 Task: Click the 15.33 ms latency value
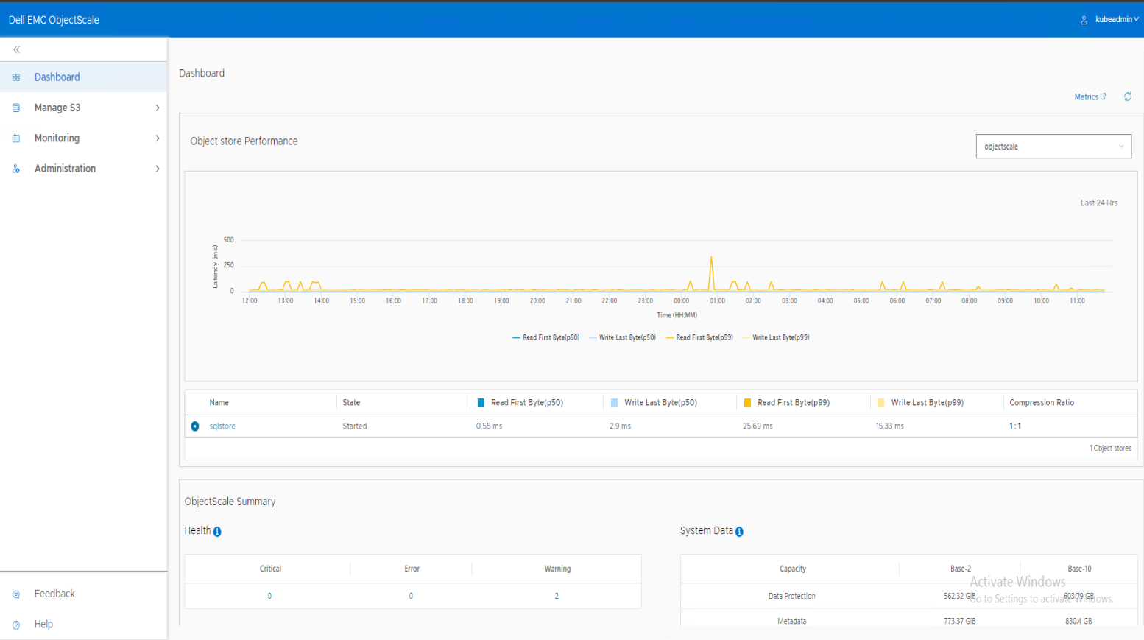point(890,426)
